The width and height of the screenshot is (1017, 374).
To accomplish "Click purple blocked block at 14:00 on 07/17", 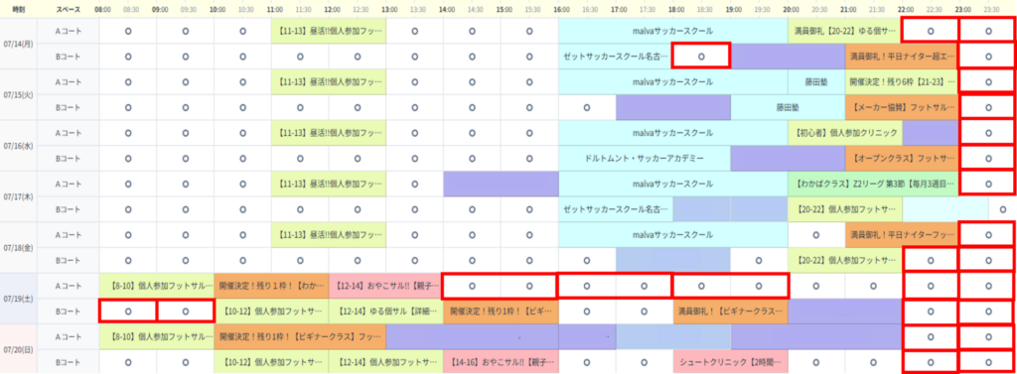I will [501, 185].
